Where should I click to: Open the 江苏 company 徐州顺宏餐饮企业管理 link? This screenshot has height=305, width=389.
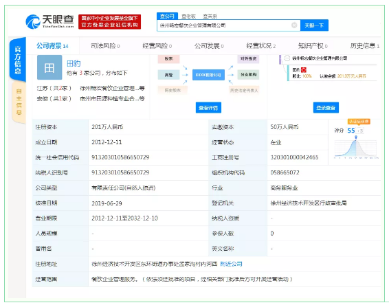[112, 89]
